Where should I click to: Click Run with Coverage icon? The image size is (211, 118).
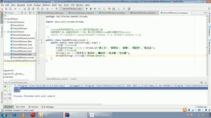click(95, 9)
